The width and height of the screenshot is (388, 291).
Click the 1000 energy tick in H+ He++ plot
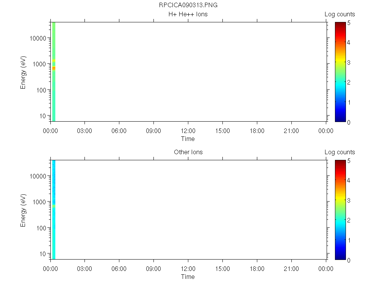[39, 64]
